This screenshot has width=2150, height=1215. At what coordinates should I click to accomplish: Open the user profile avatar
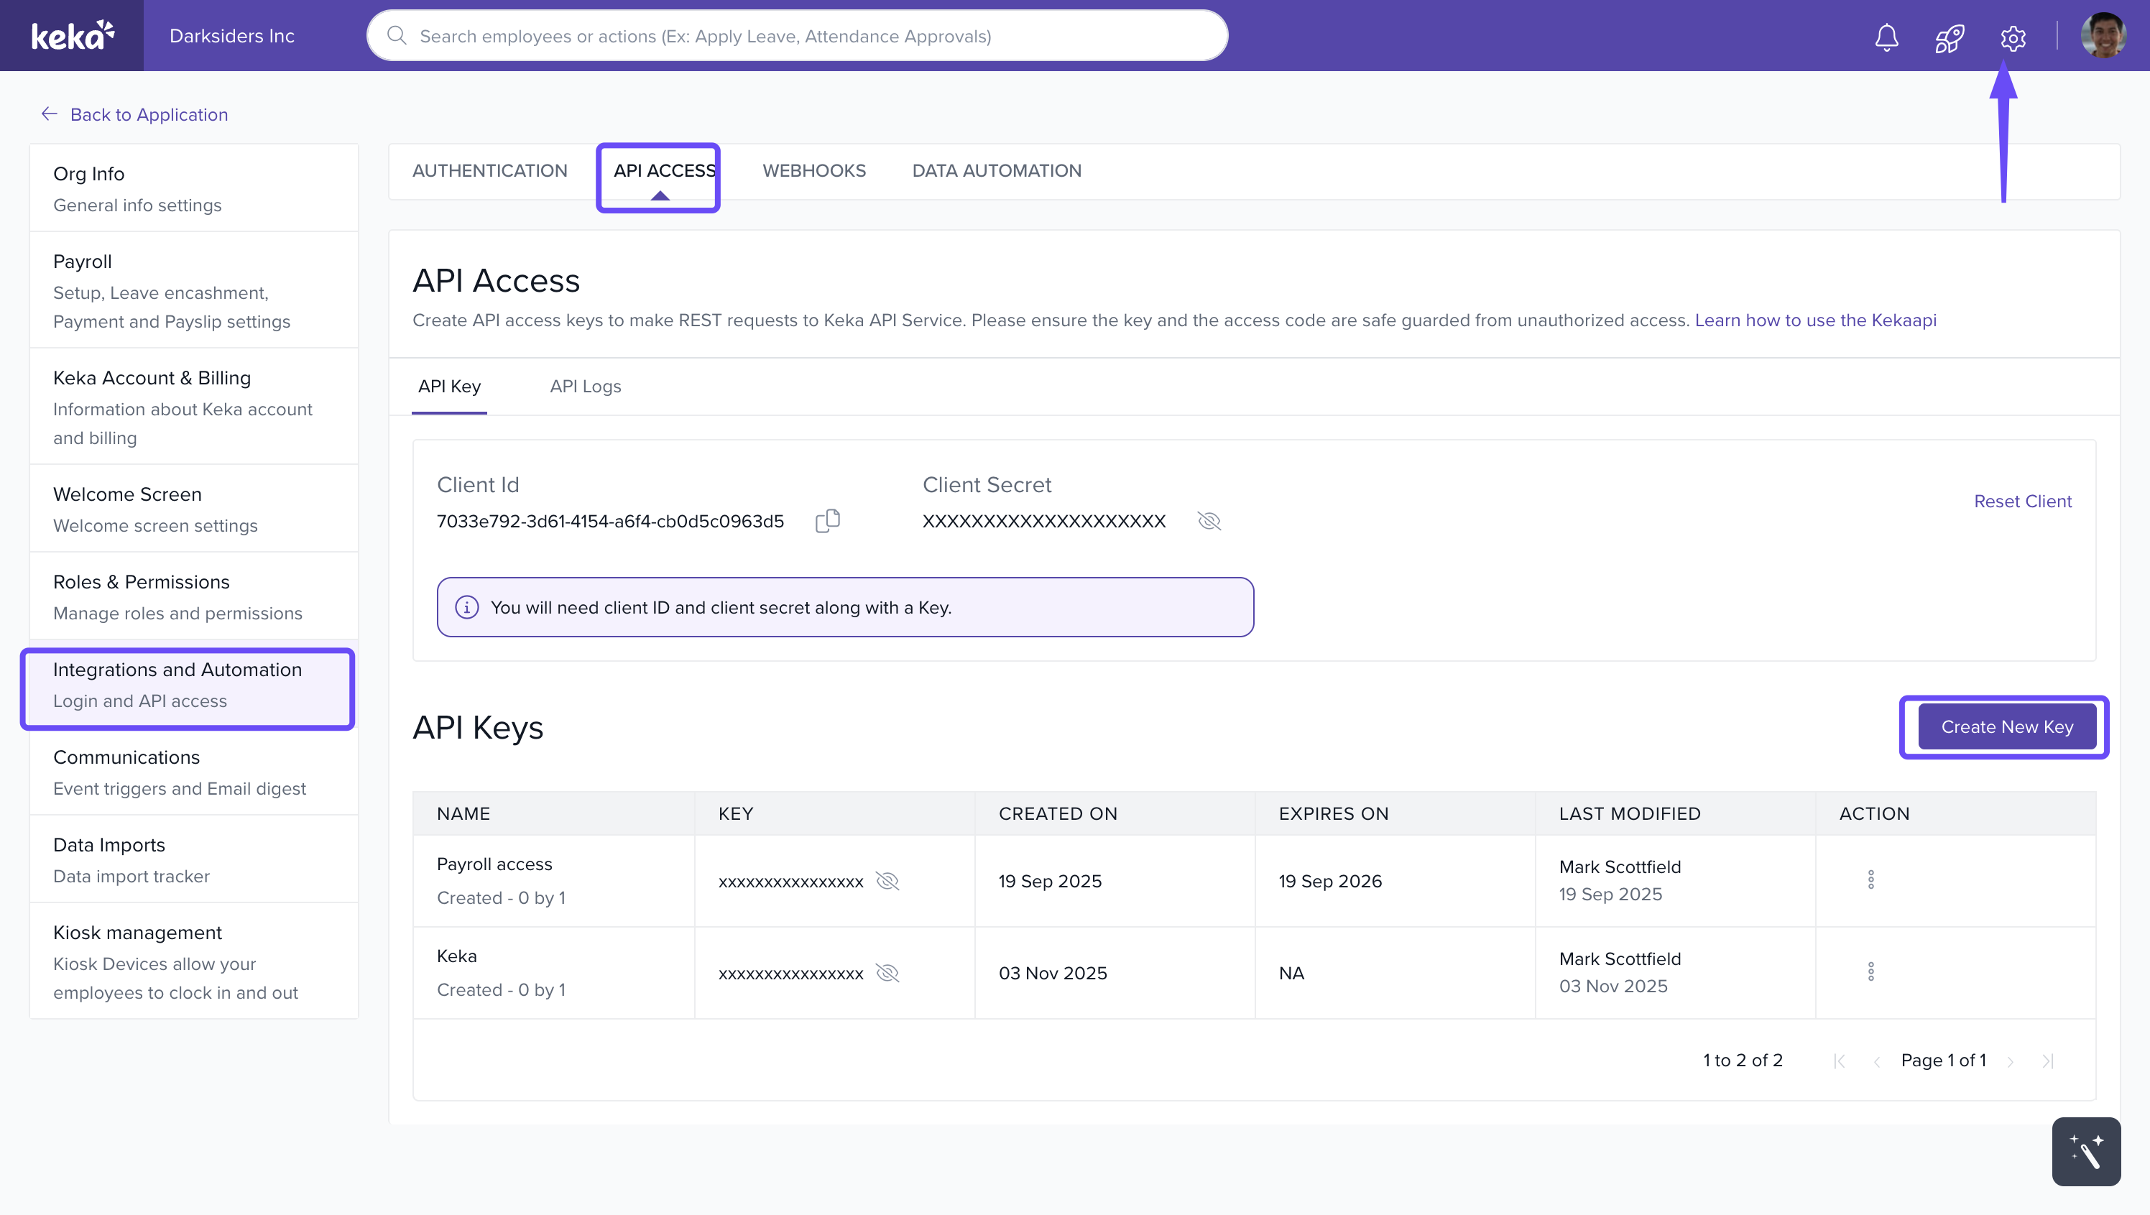(x=2103, y=36)
